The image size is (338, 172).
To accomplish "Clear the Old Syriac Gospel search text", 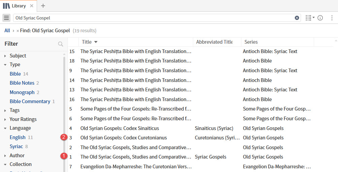I will coord(297,18).
